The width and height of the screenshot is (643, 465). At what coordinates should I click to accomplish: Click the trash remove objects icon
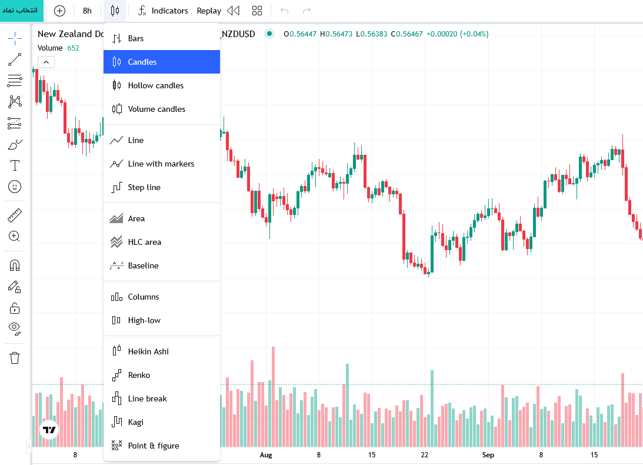[x=15, y=357]
